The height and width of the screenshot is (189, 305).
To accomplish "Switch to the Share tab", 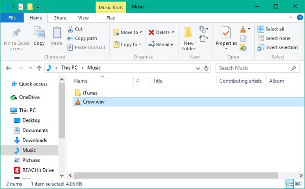I will pyautogui.click(x=60, y=18).
